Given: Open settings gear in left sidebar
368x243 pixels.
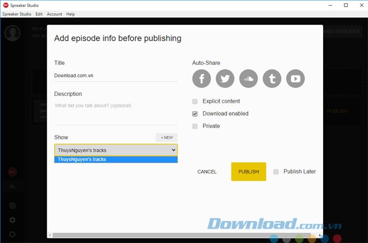Looking at the screenshot, I should coord(12,220).
